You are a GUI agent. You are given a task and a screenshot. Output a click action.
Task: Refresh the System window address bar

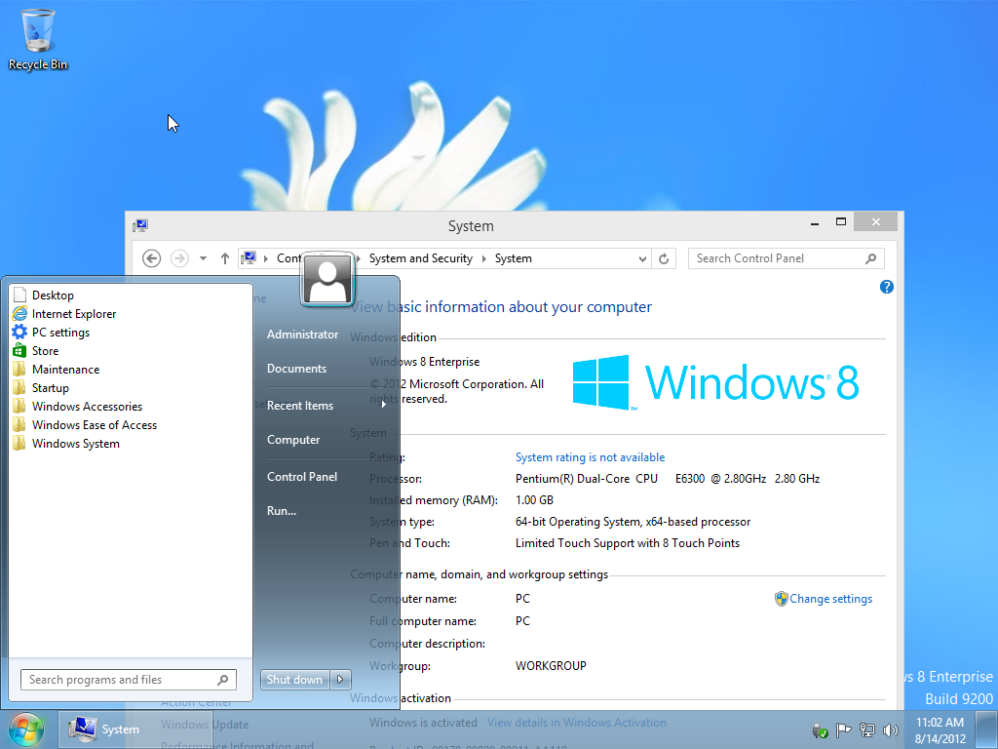[663, 257]
